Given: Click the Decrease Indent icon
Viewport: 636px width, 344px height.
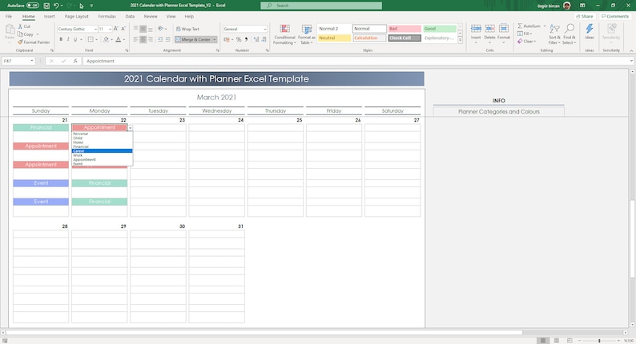Looking at the screenshot, I should (160, 39).
